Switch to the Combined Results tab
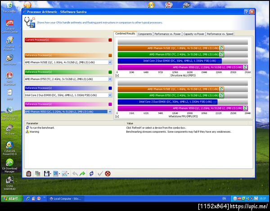Viewport: 270px width, 211px height. pyautogui.click(x=125, y=34)
